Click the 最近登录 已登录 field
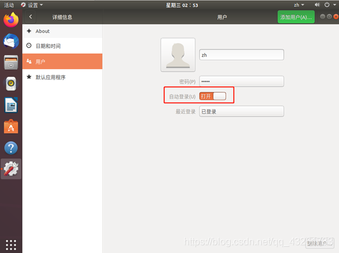 click(242, 111)
